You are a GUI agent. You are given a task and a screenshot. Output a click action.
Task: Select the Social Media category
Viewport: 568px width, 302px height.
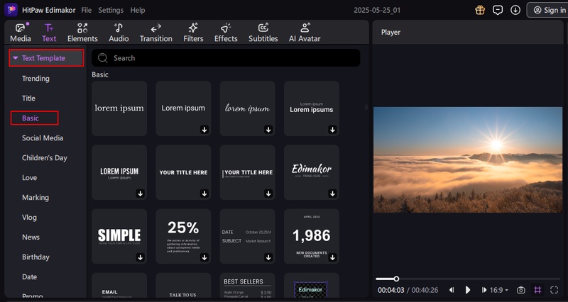pos(43,138)
